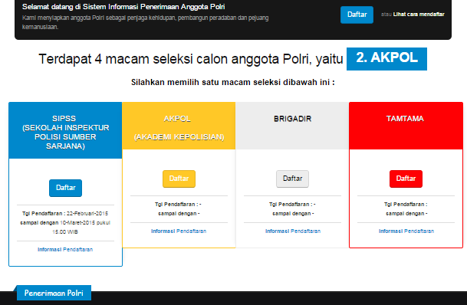Image resolution: width=467 pixels, height=305 pixels.
Task: Click 'Silahkan memilih satu macam seleksi' heading
Action: (233, 82)
